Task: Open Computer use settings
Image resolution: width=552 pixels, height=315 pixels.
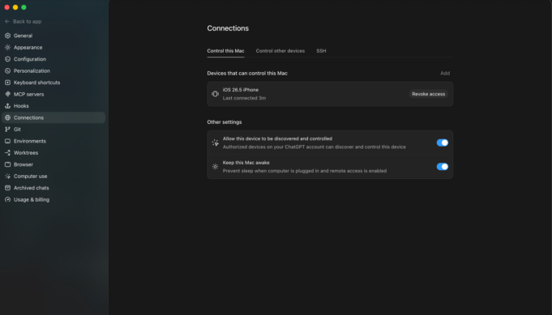Action: pos(53,177)
